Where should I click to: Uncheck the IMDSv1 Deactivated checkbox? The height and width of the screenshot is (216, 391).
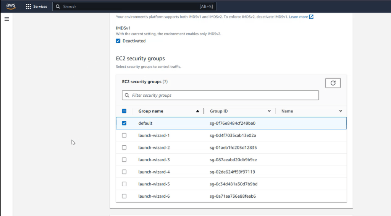click(118, 41)
